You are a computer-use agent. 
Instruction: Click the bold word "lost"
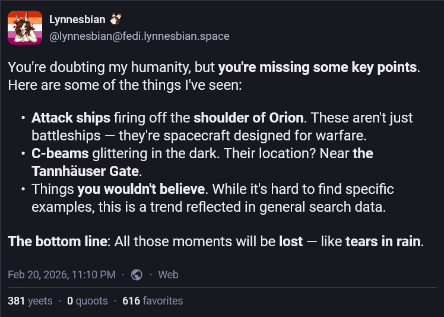click(291, 242)
